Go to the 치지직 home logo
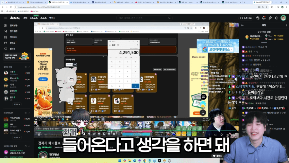Screen dimensions: 289x163 [x=15, y=18]
